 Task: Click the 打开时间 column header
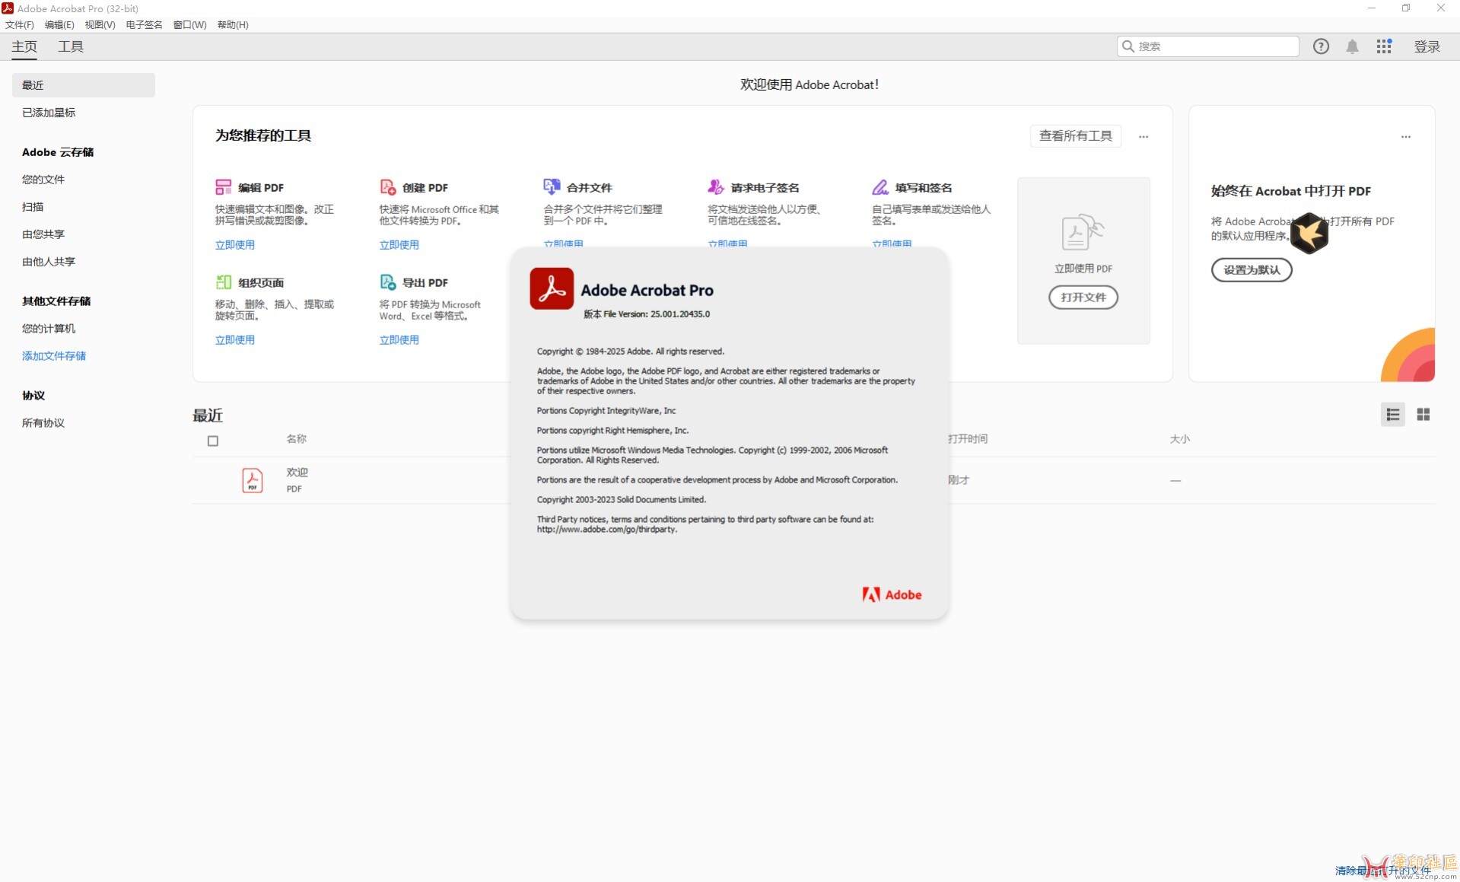968,439
